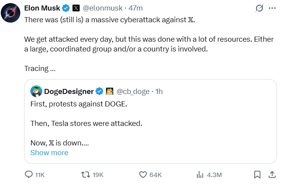Viewport: 284px width, 184px height.
Task: Bookmark this post
Action: click(x=257, y=174)
